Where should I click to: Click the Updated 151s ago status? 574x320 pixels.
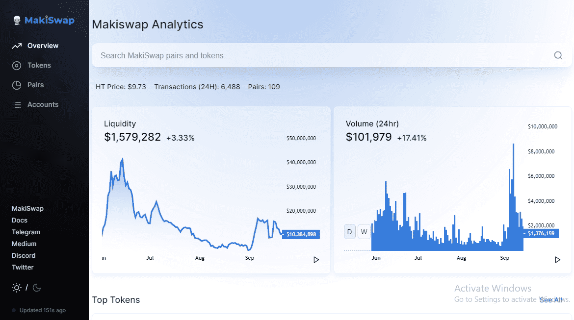coord(43,310)
